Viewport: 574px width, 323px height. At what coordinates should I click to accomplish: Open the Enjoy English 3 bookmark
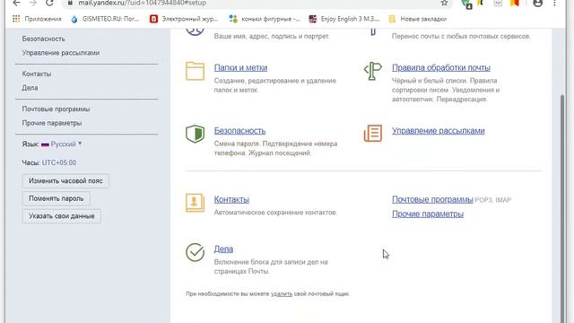[x=344, y=19]
